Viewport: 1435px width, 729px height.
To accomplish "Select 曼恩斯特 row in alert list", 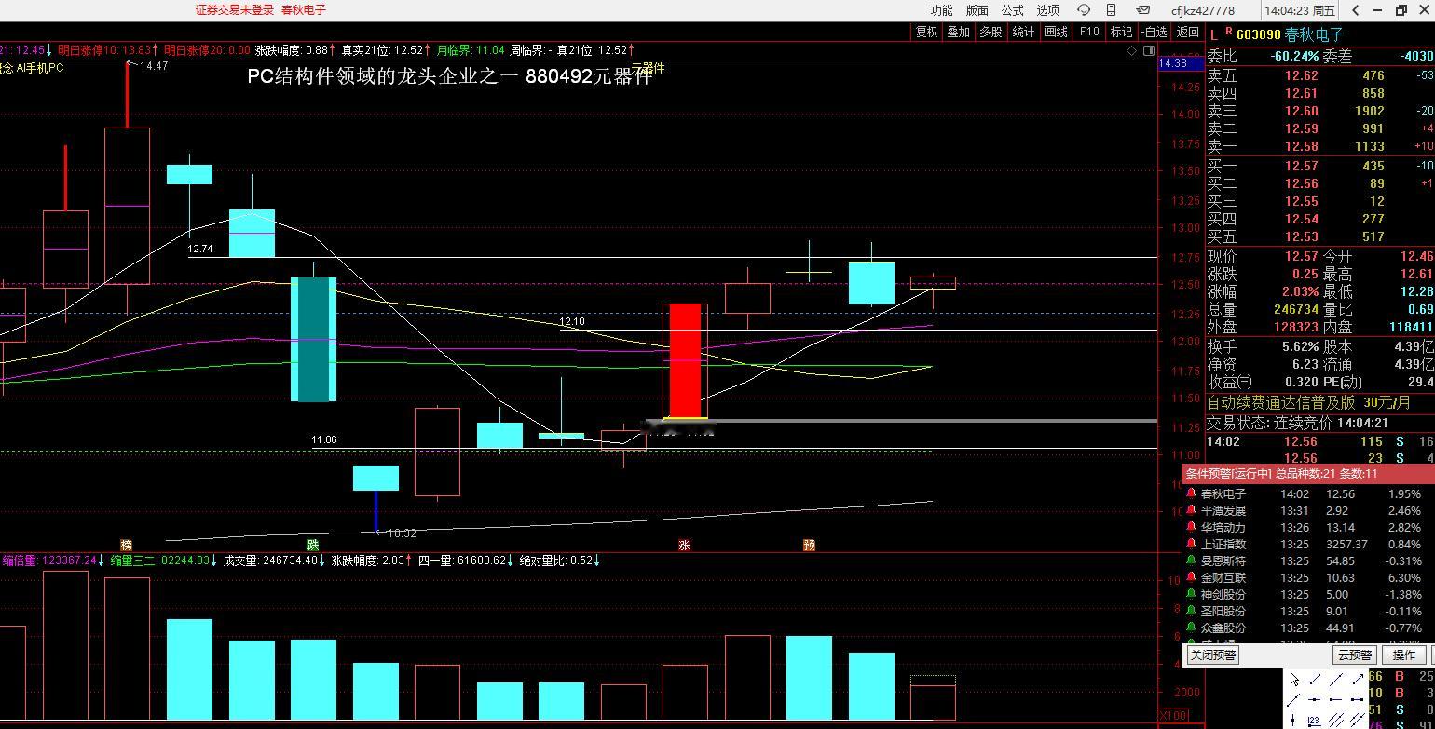I will pos(1308,560).
